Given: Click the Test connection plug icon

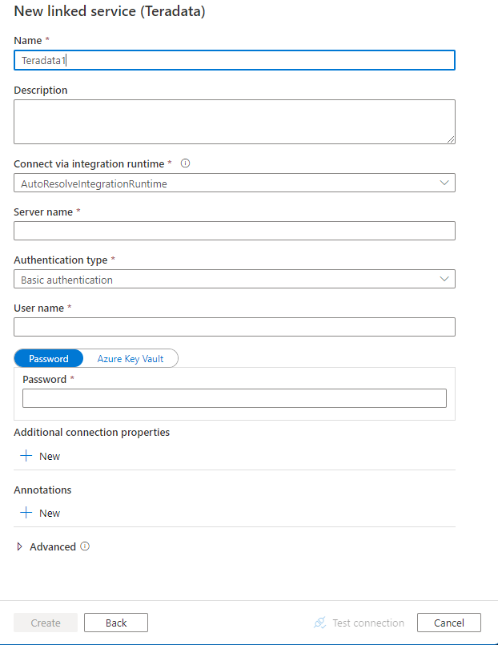Looking at the screenshot, I should click(x=320, y=623).
